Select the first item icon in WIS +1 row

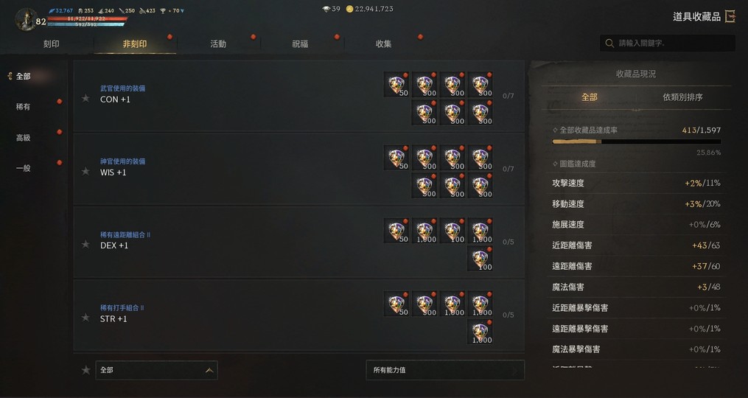pos(396,158)
